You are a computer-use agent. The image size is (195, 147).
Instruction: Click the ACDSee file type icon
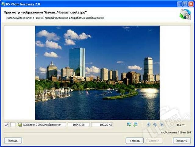point(20,125)
